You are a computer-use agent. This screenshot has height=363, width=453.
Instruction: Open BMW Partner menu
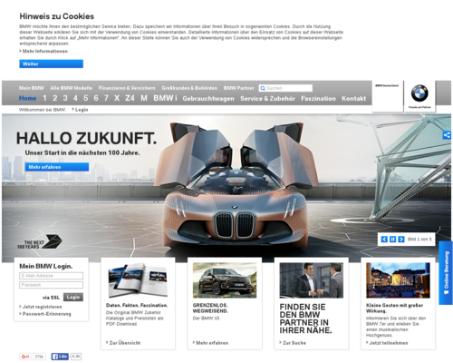click(239, 88)
